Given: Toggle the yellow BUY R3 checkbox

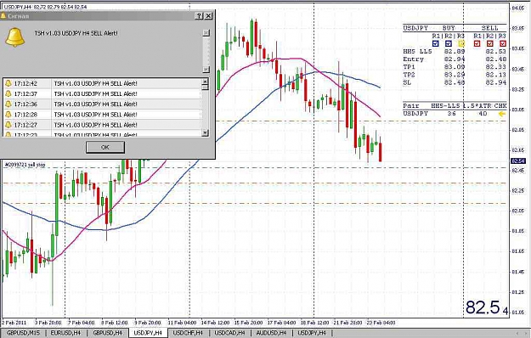Looking at the screenshot, I should click(460, 43).
